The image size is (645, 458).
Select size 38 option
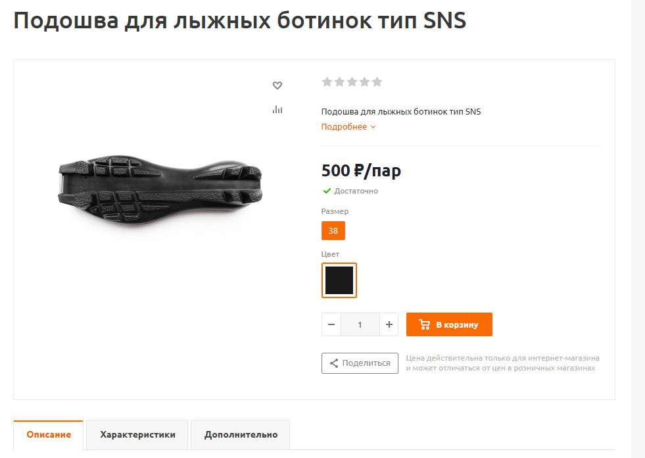333,231
